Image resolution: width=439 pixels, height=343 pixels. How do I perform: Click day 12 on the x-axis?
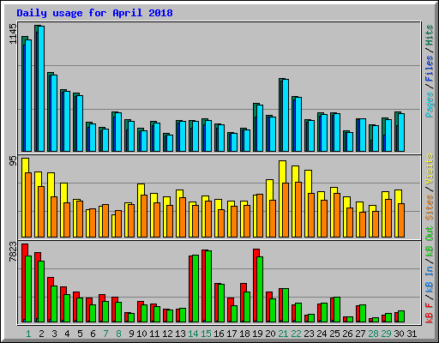[167, 334]
